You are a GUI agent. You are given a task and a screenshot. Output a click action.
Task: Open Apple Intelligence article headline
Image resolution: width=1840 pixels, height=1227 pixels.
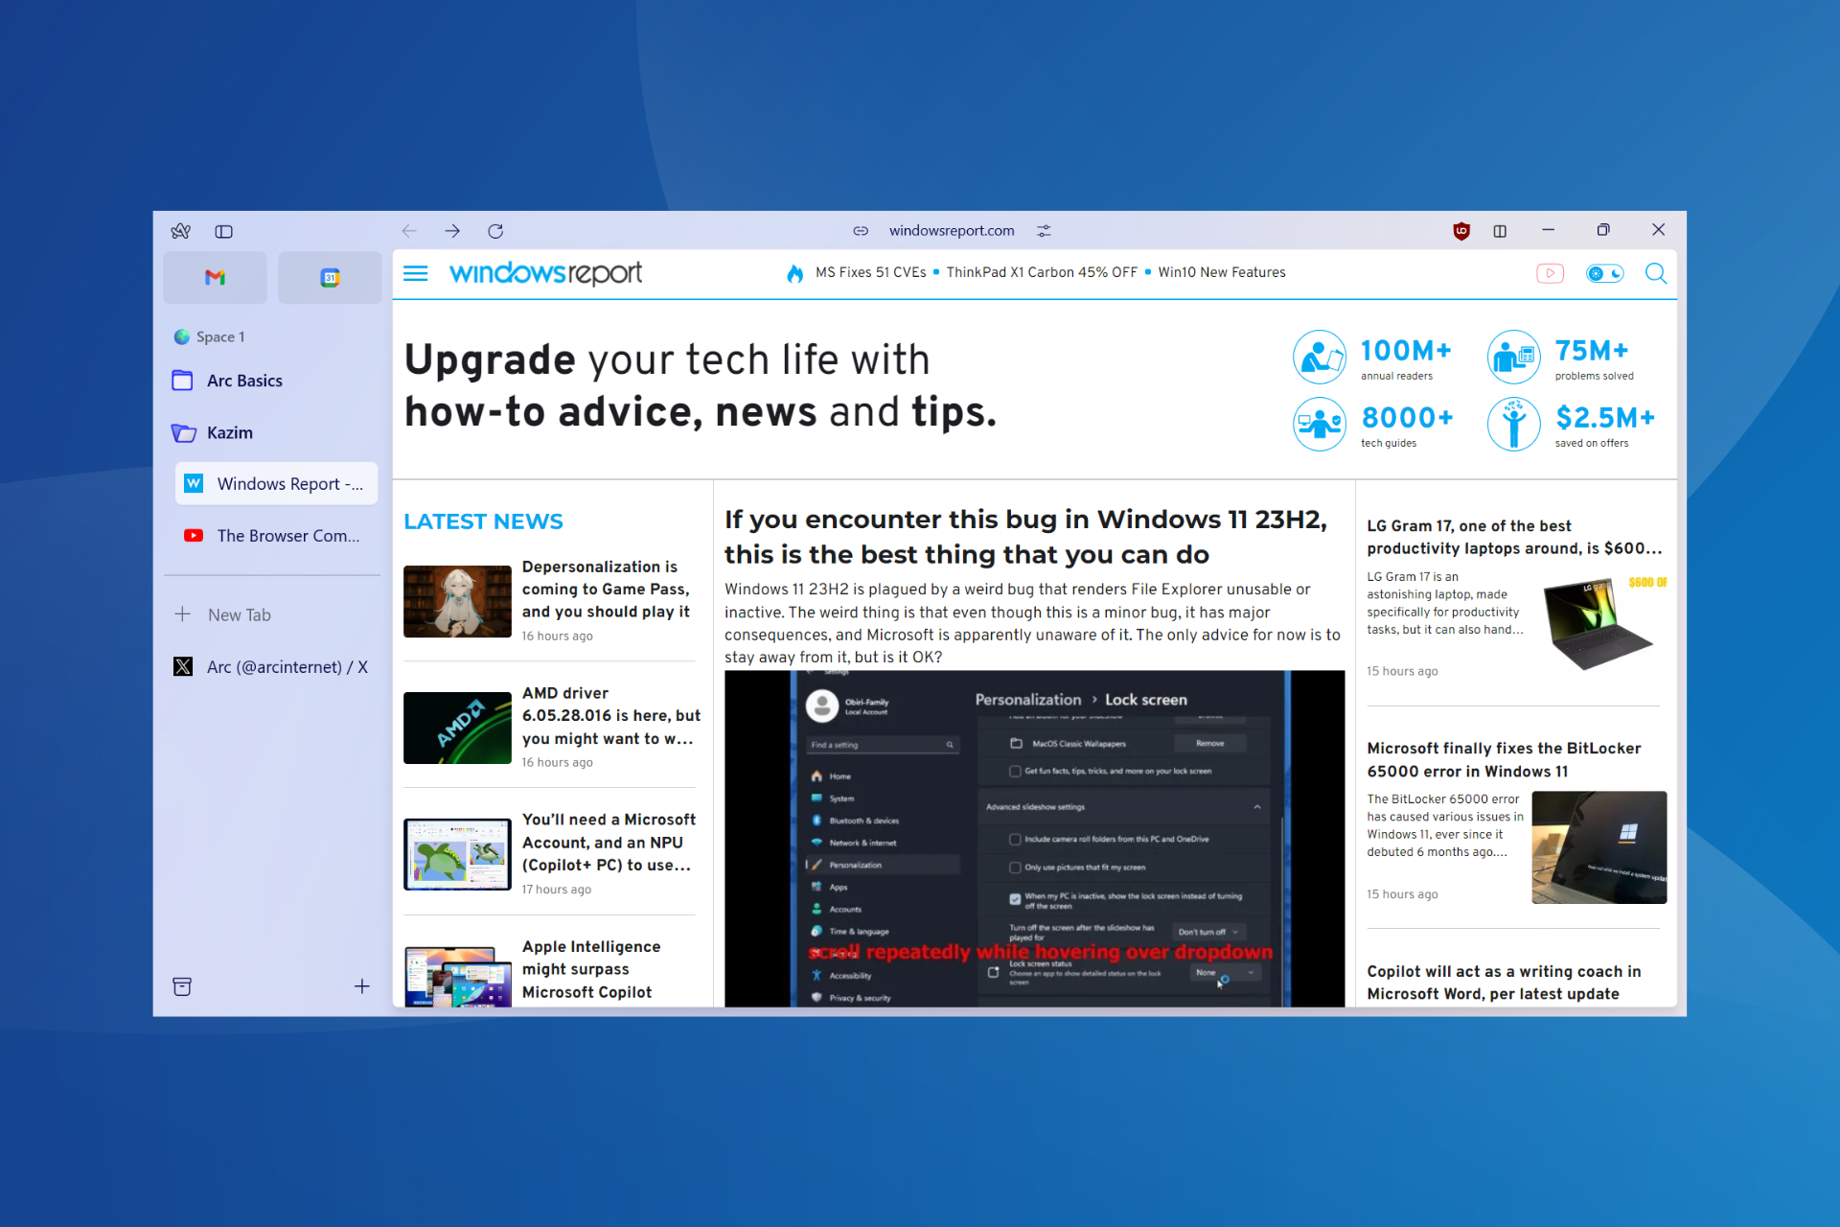[x=591, y=969]
